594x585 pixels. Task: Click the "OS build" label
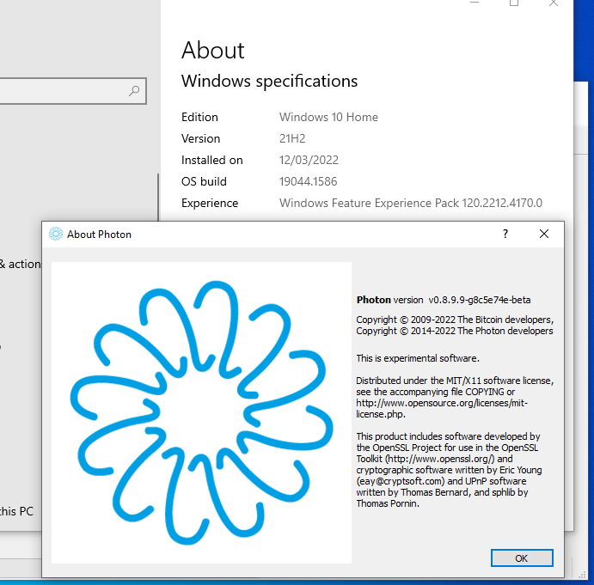click(204, 182)
